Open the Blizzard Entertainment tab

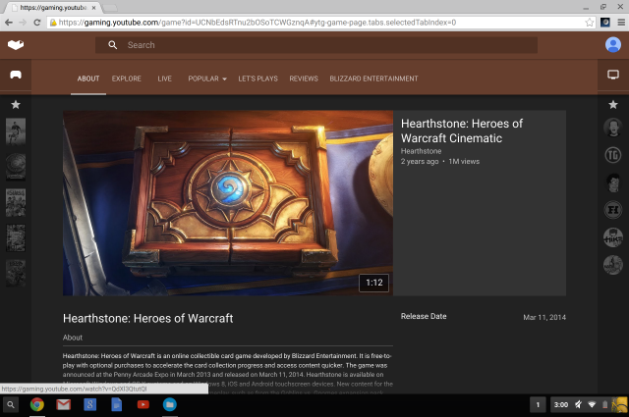373,78
